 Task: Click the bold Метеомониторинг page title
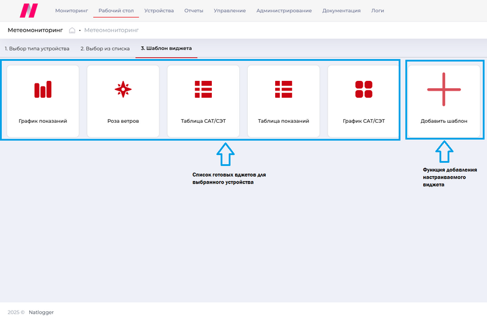[35, 30]
